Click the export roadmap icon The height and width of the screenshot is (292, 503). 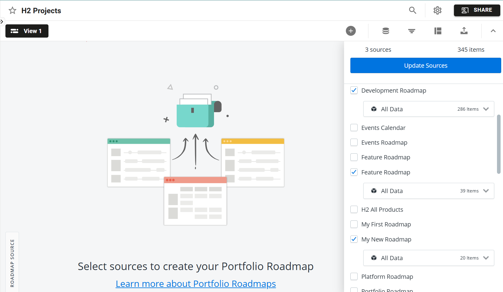464,31
